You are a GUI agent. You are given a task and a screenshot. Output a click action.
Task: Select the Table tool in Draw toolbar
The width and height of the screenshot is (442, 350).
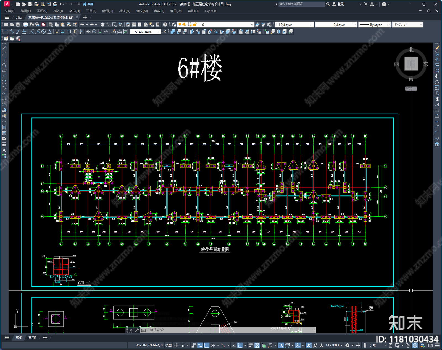4,144
